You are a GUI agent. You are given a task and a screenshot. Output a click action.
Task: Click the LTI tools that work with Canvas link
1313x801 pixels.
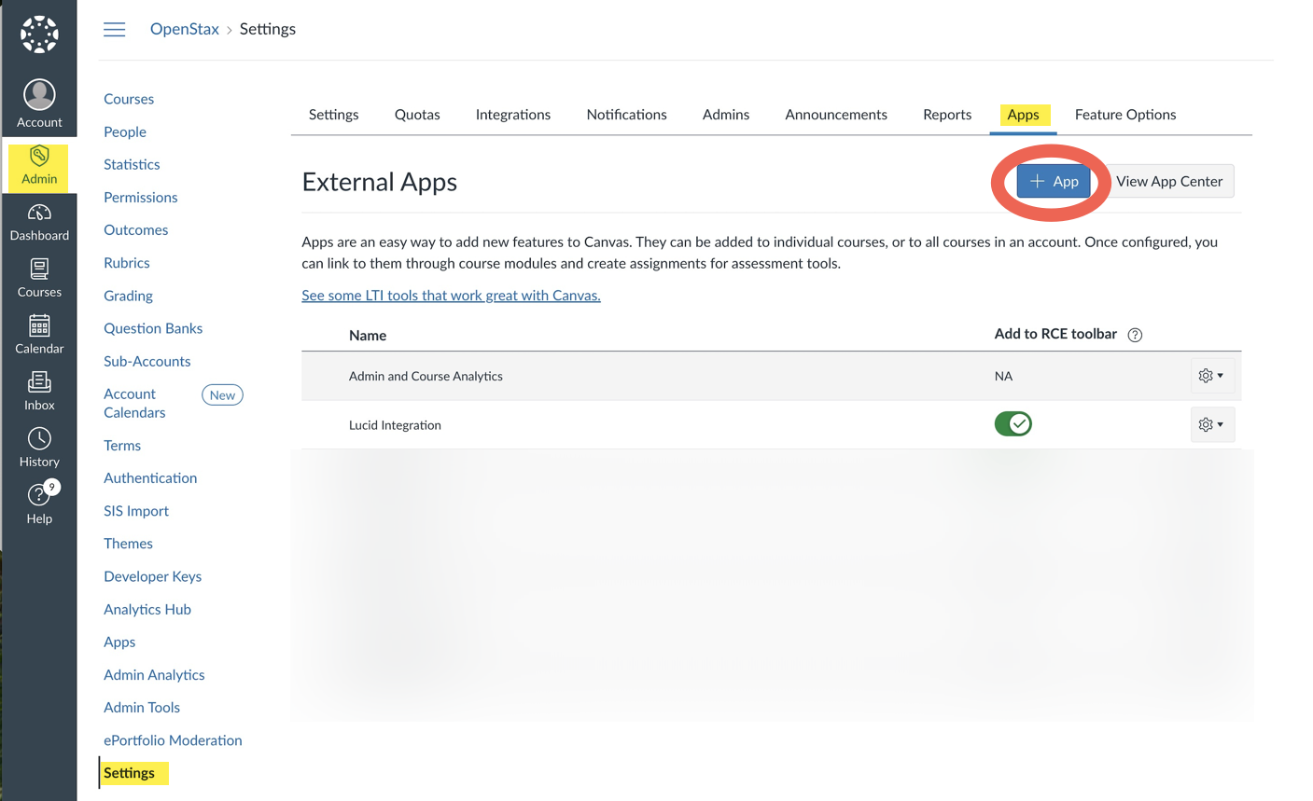[451, 295]
